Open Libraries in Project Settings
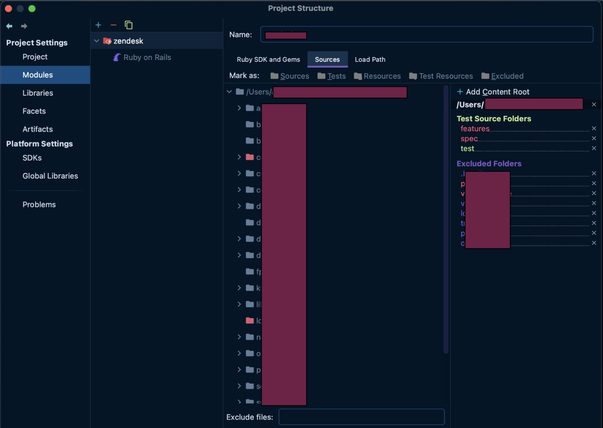 tap(38, 93)
